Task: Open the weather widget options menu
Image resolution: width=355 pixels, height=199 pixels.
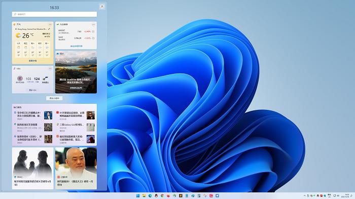Action: pyautogui.click(x=50, y=24)
